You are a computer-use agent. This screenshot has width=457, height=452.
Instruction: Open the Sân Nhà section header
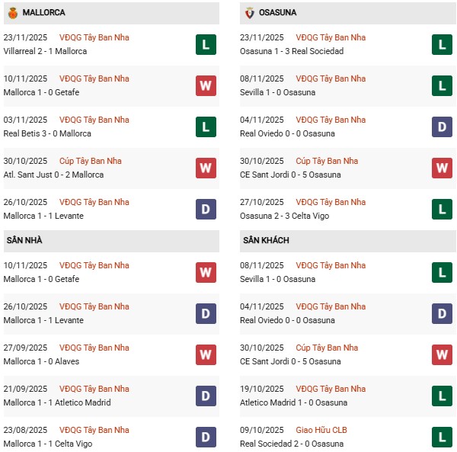tap(25, 241)
